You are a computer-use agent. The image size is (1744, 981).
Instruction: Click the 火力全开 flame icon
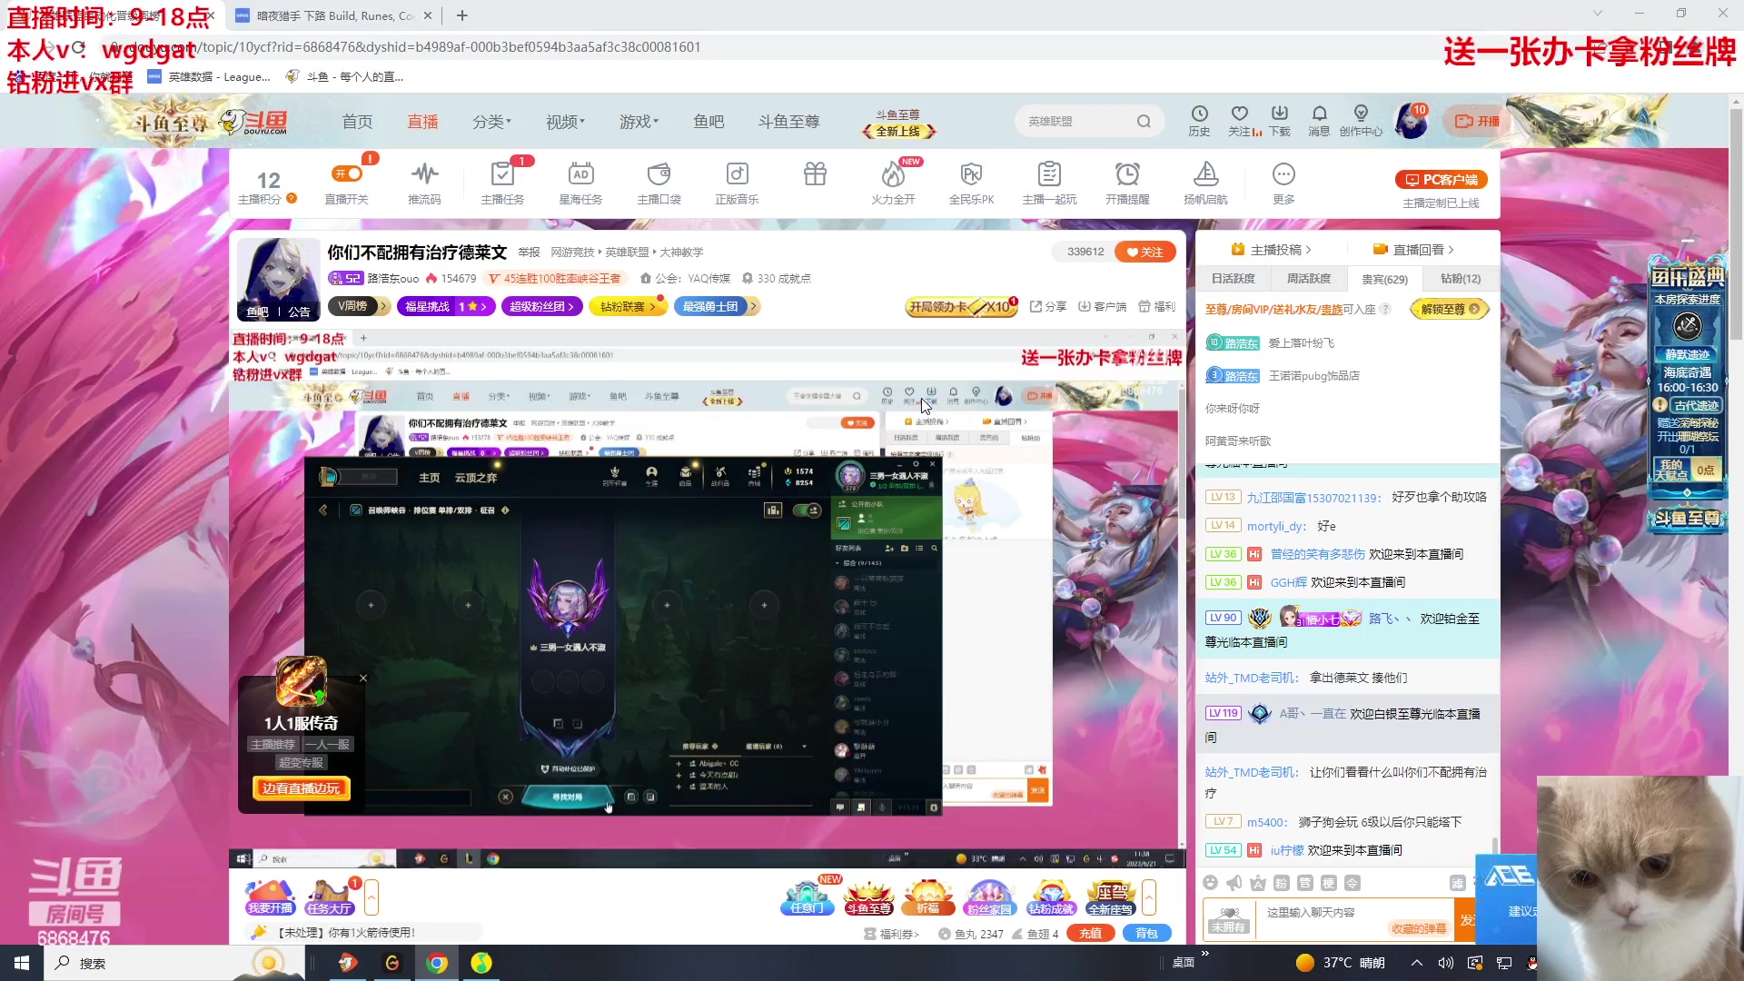click(x=893, y=174)
